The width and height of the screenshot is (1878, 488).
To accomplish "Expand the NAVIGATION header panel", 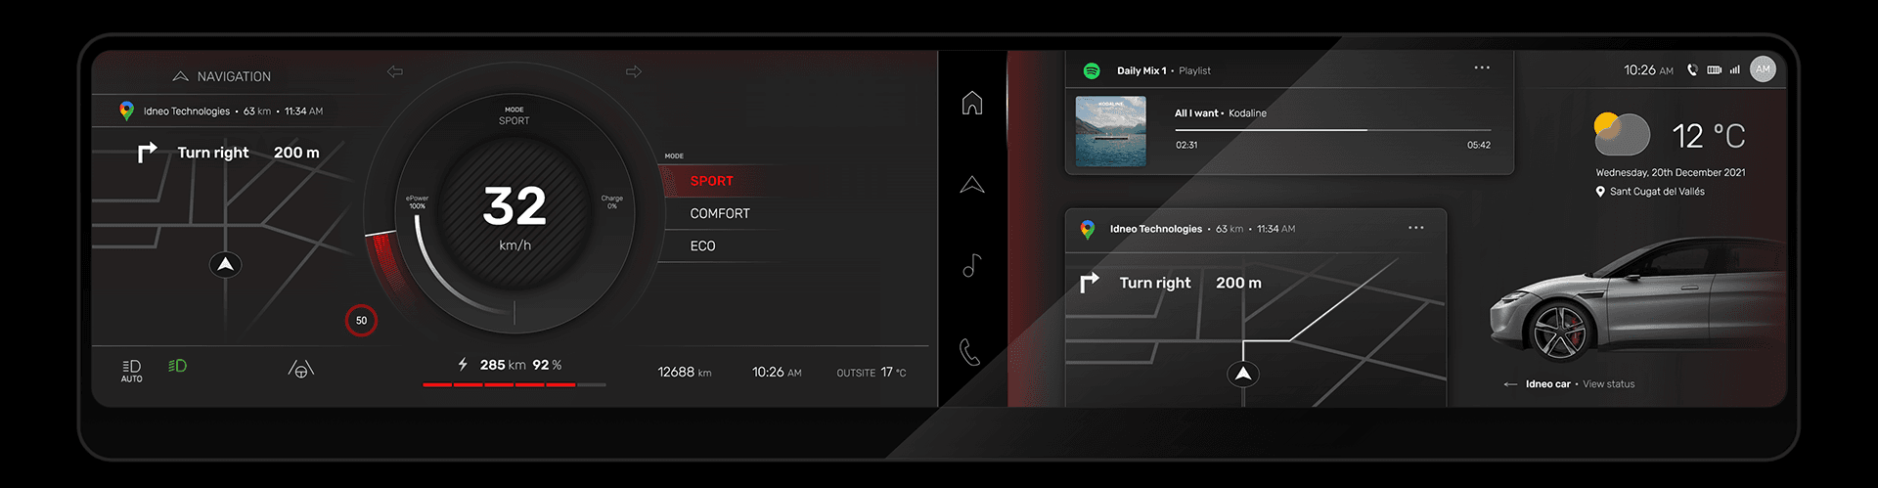I will pos(222,76).
